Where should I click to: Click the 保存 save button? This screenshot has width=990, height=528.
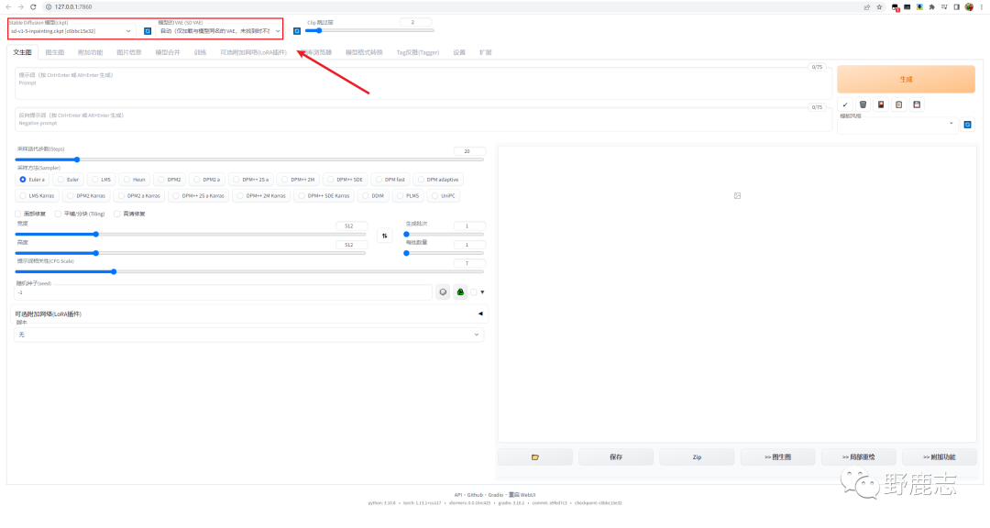pyautogui.click(x=616, y=456)
